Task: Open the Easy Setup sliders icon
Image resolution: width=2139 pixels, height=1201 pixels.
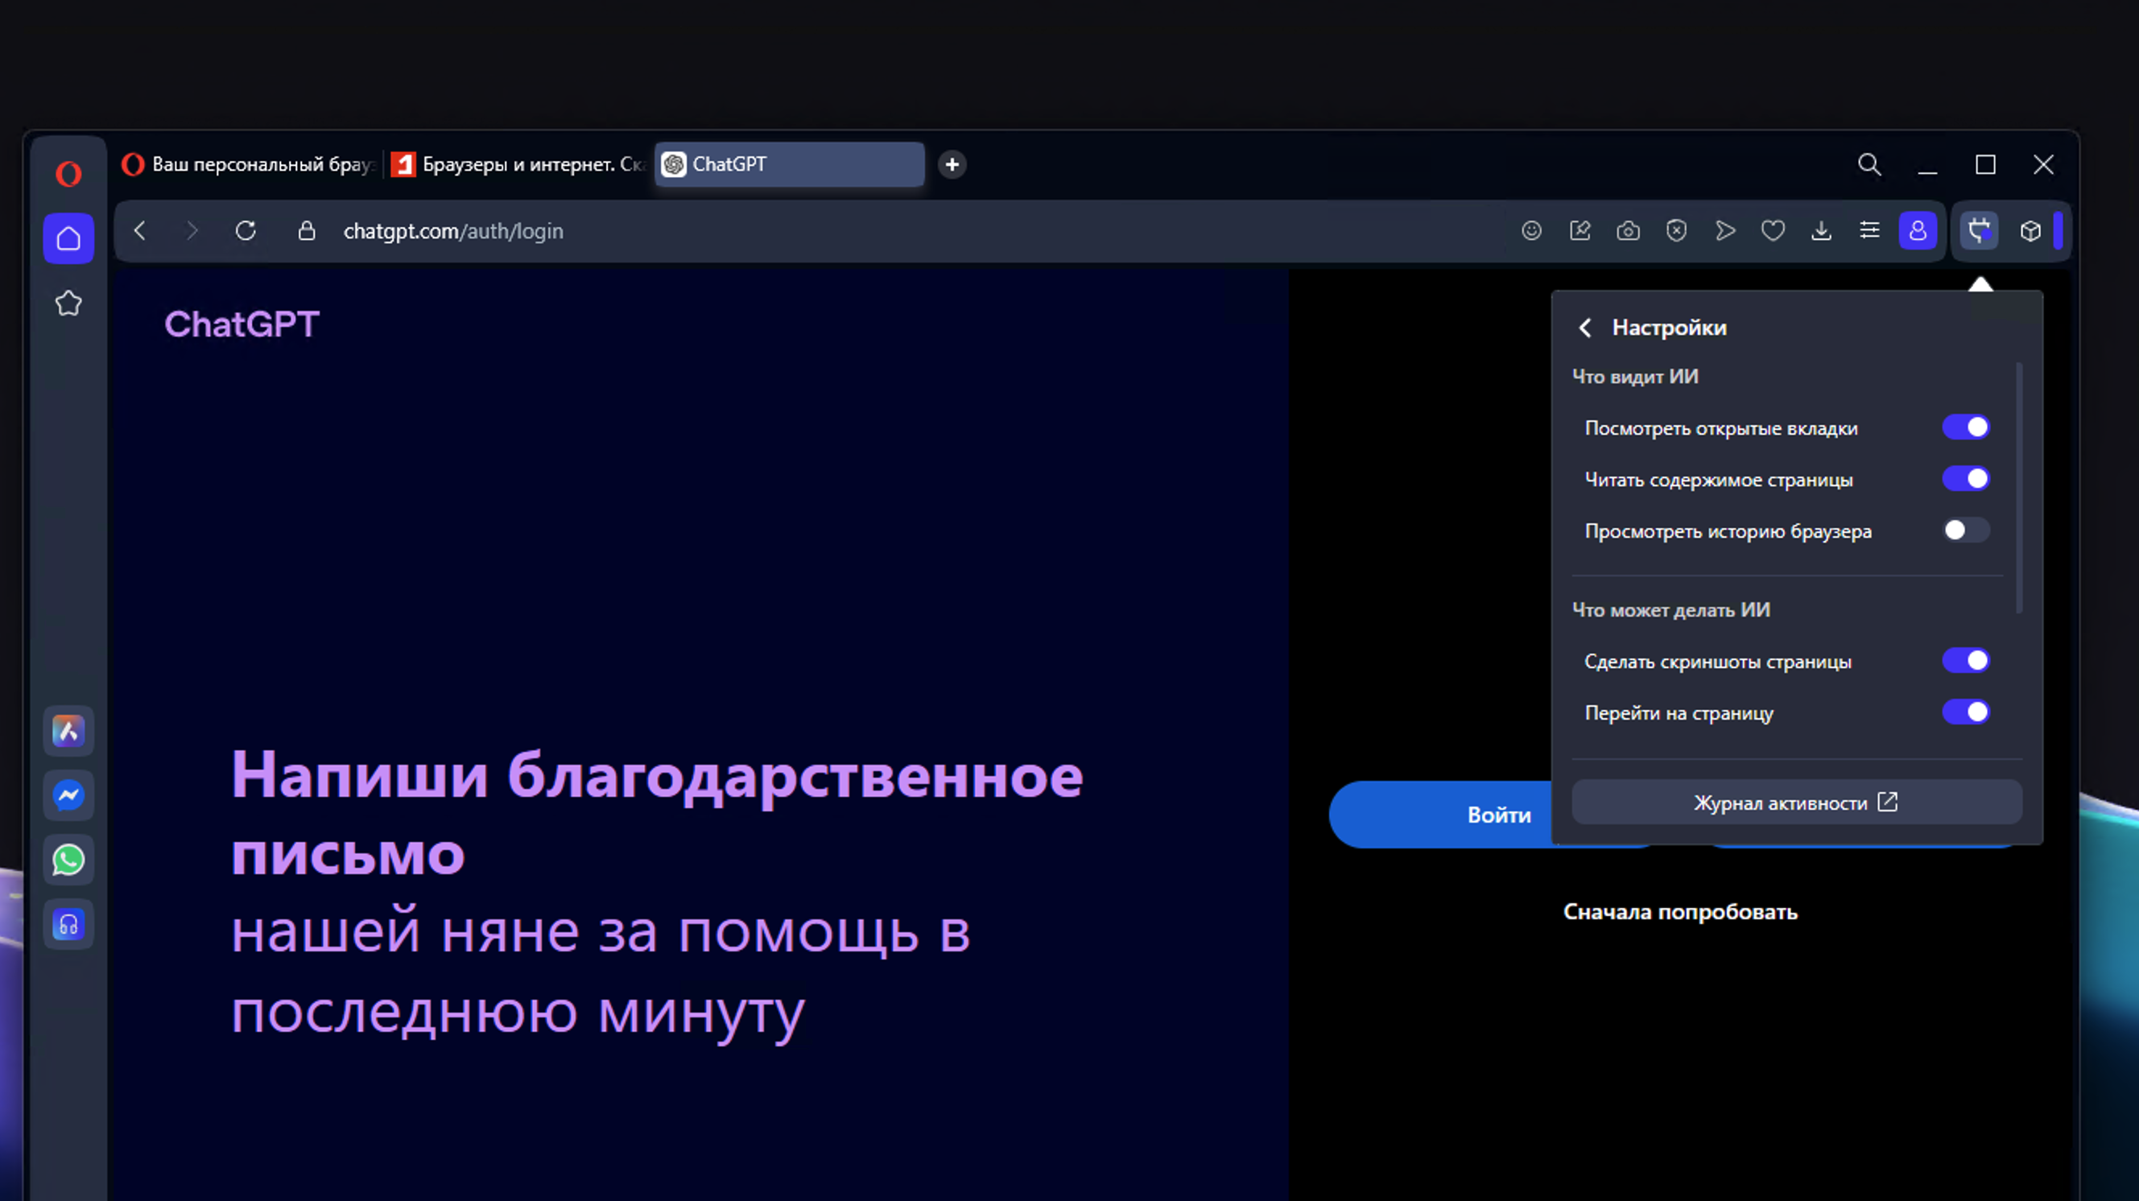Action: 1869,231
